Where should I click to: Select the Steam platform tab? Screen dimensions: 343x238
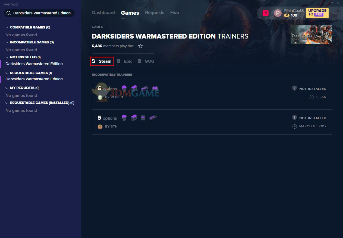102,61
